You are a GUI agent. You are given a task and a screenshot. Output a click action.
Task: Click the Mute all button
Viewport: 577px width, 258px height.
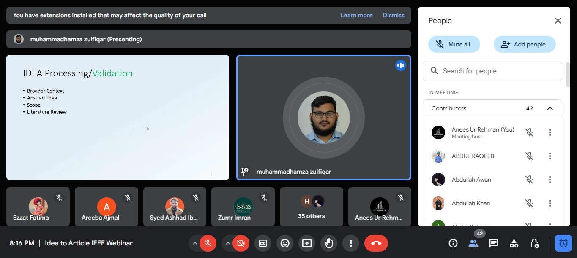[454, 44]
